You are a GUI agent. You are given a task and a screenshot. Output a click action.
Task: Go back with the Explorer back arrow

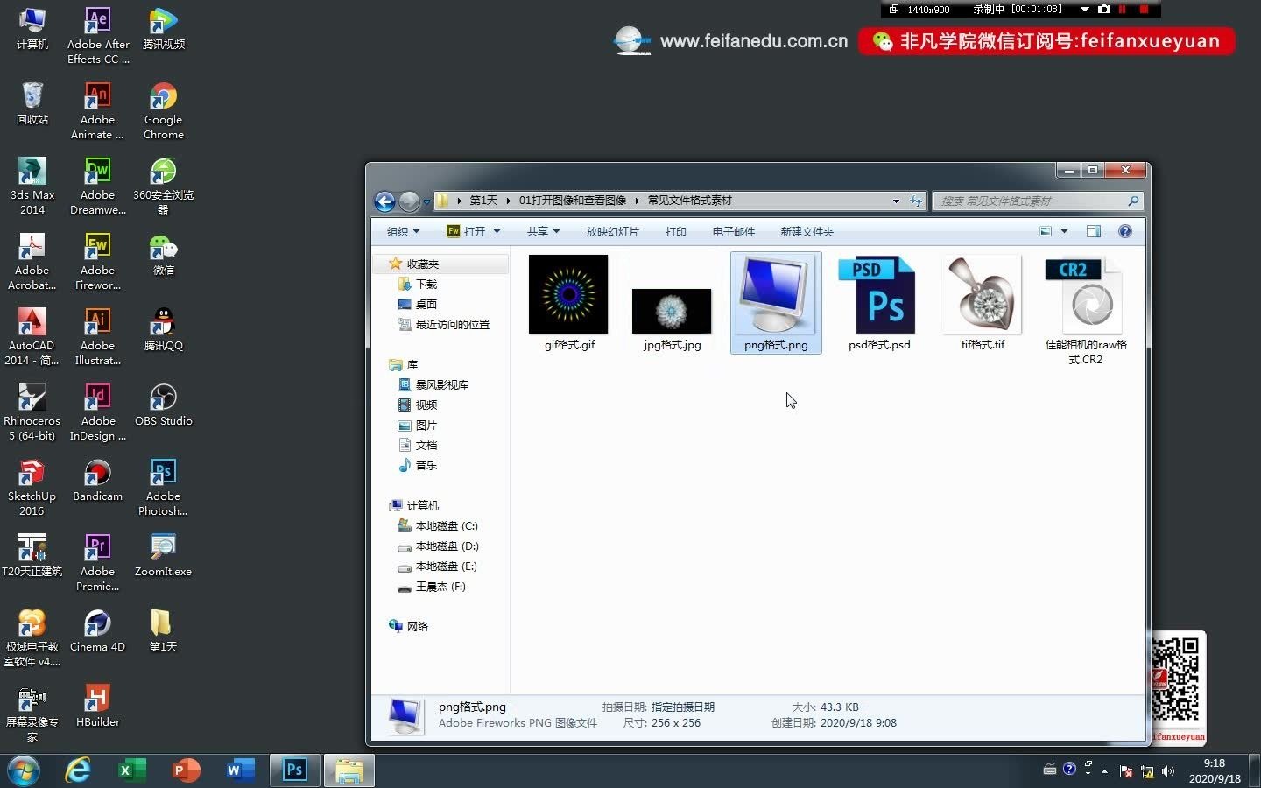click(x=384, y=201)
